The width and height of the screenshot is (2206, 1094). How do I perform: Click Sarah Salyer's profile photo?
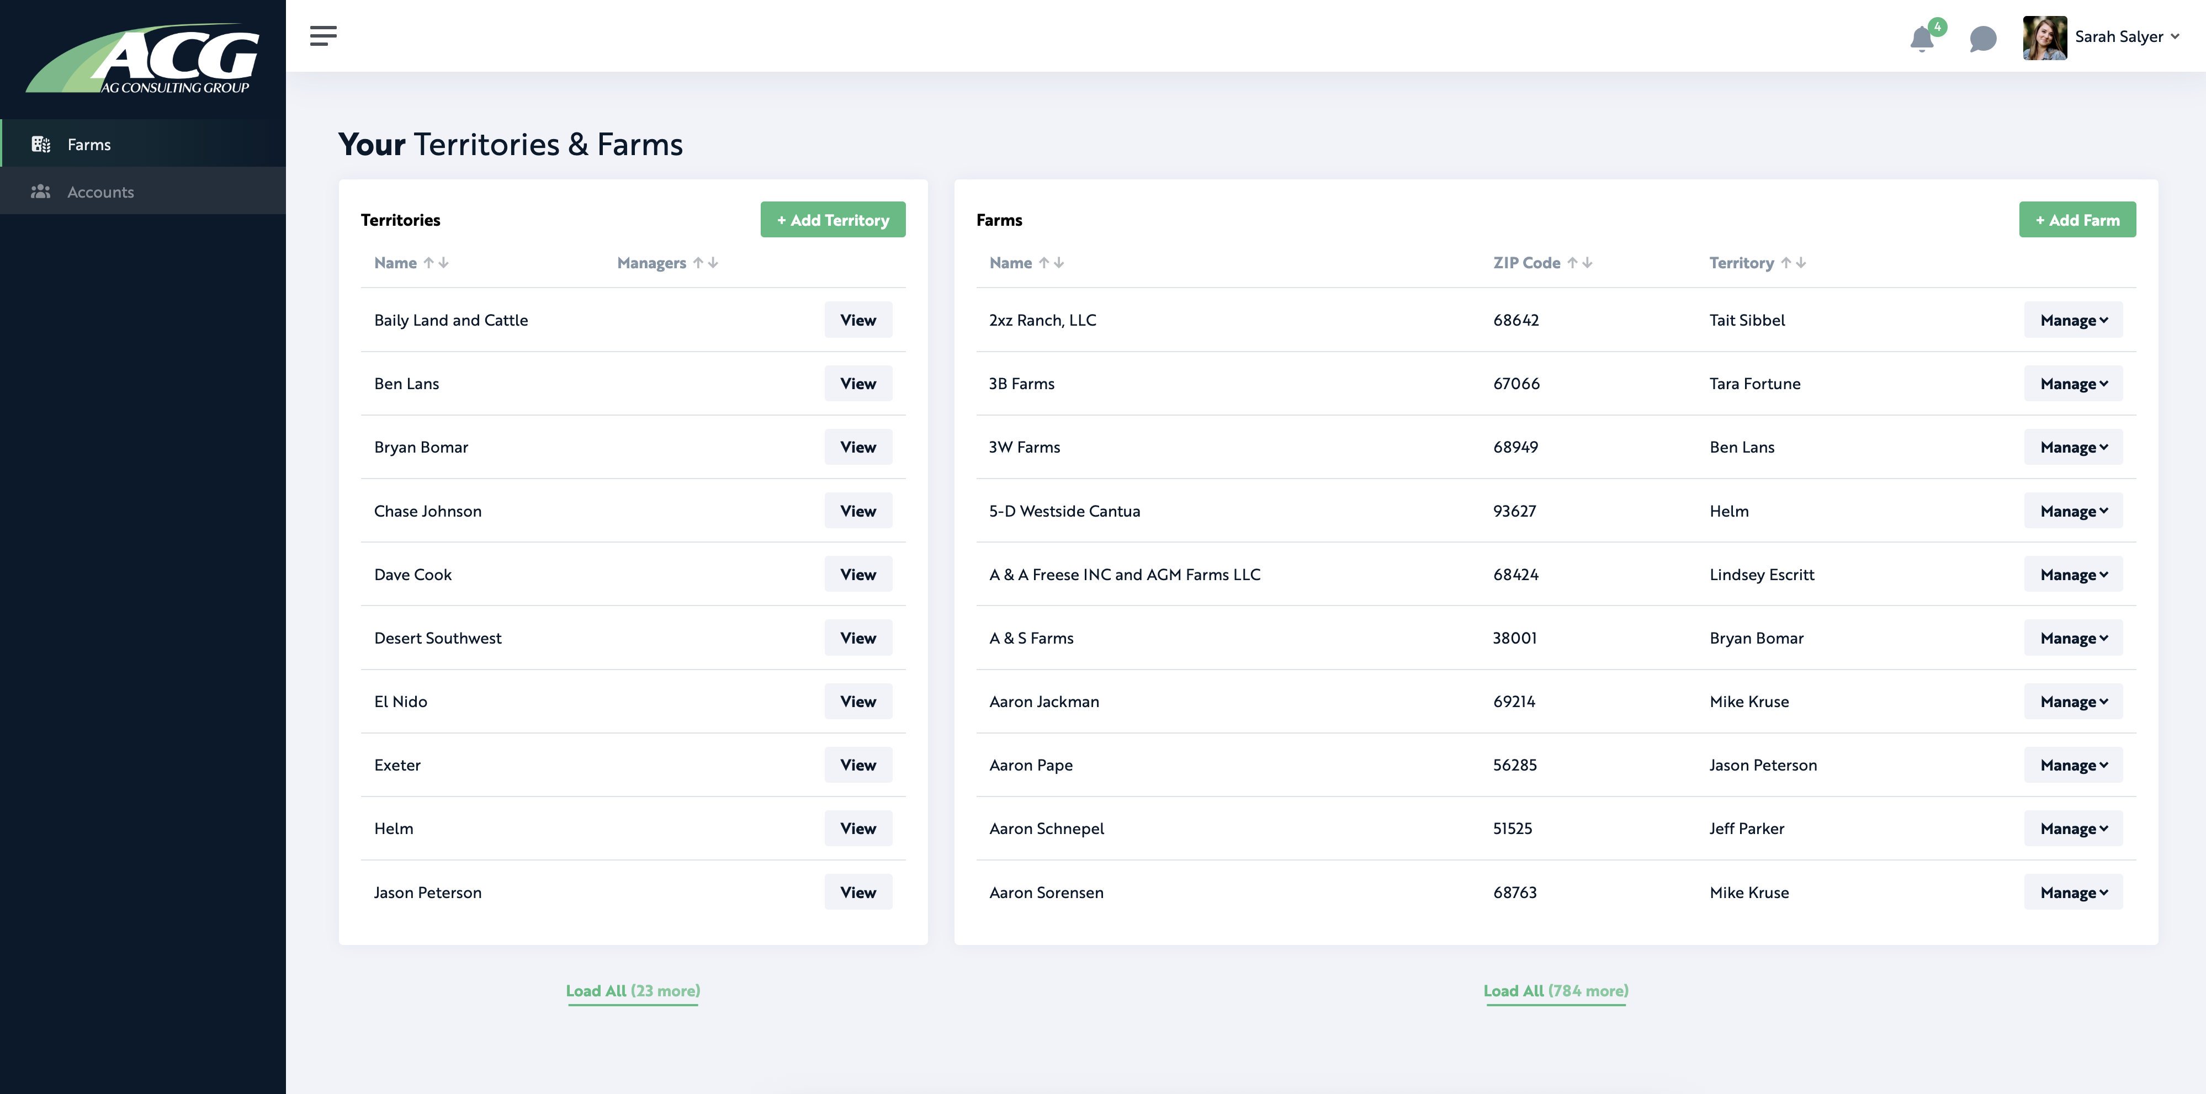pos(2044,37)
